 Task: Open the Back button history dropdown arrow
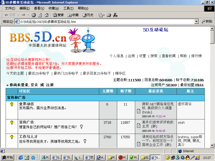(x=19, y=15)
